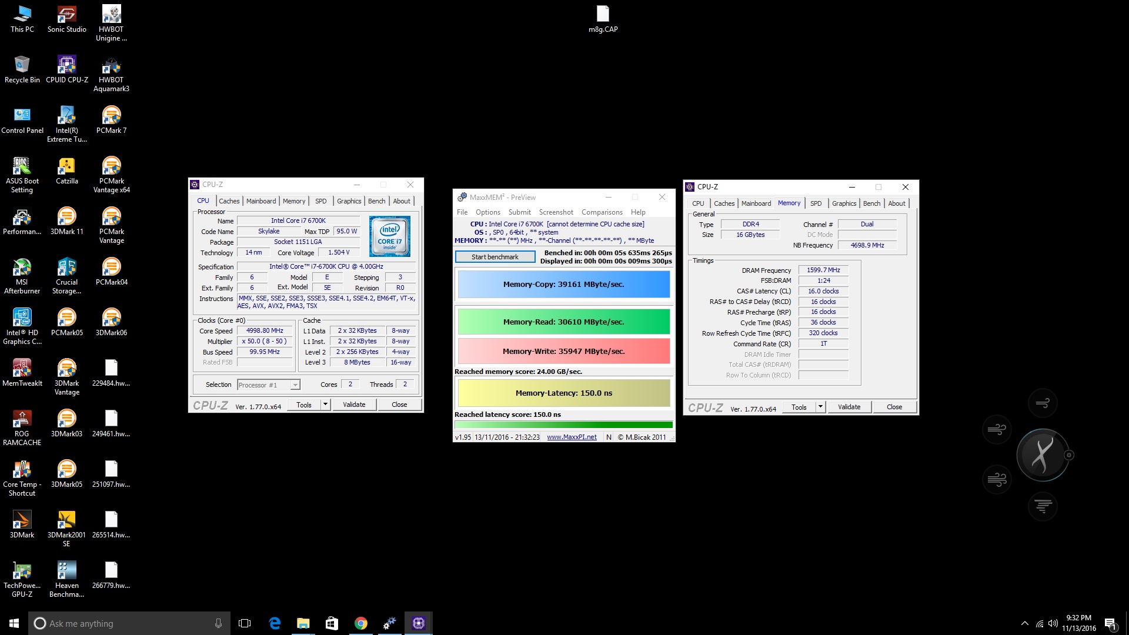Viewport: 1129px width, 635px height.
Task: Select the top fan speed mode icon
Action: tap(1043, 403)
